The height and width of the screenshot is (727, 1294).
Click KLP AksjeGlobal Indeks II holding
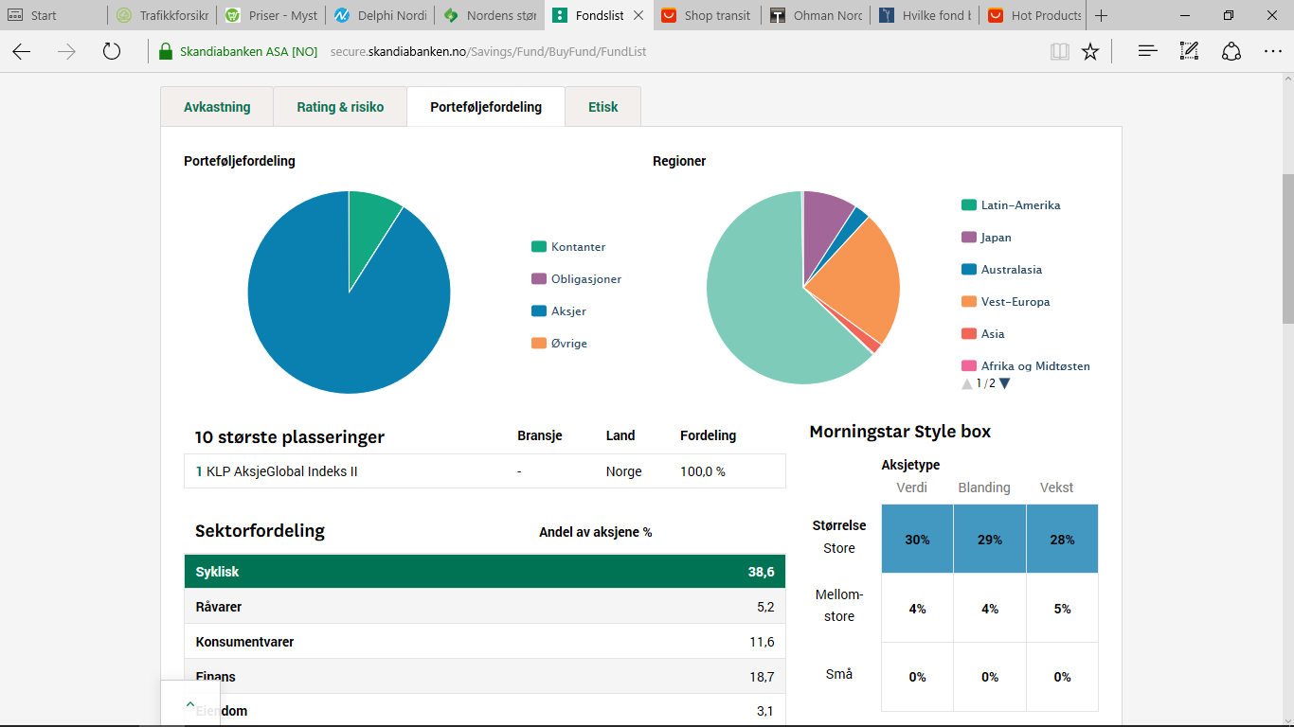pos(281,471)
